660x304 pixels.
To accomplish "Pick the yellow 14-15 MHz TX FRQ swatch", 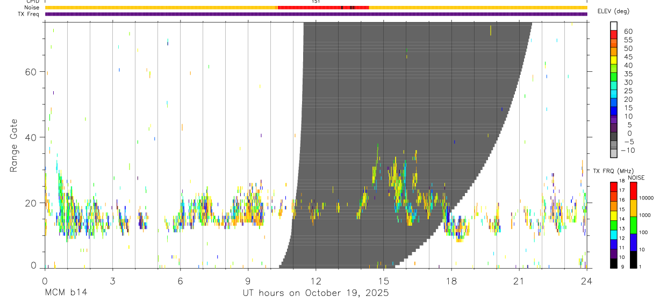I will tap(614, 216).
